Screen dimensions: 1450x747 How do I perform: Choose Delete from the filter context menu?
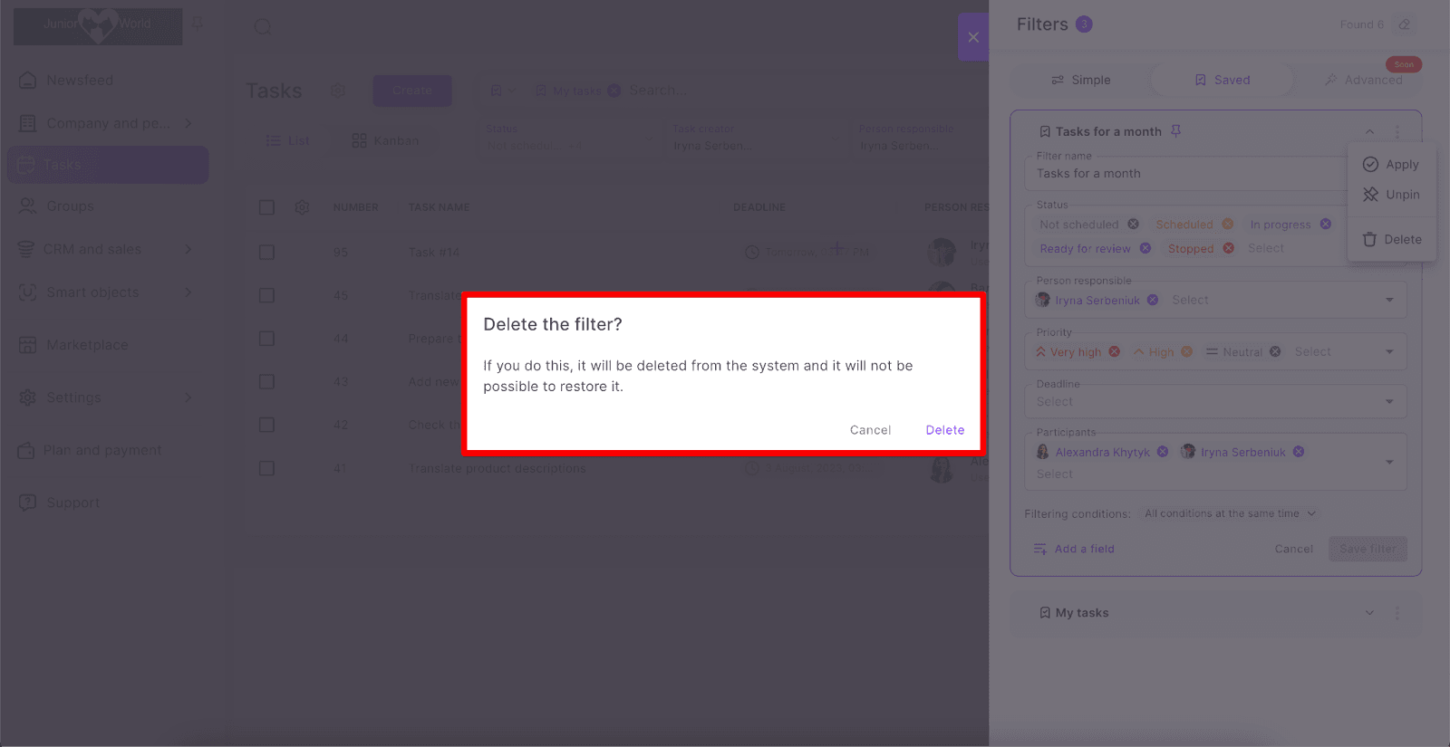[x=1391, y=239]
